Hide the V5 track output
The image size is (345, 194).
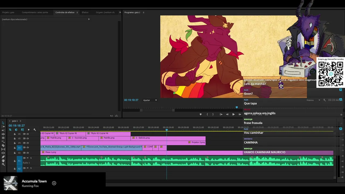tap(28, 138)
